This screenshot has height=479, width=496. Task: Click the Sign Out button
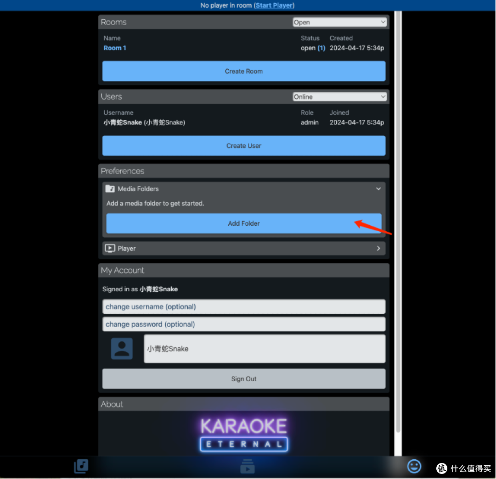coord(244,379)
